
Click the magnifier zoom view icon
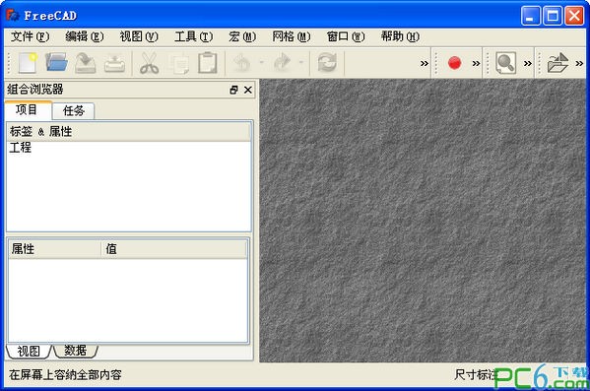tap(505, 63)
